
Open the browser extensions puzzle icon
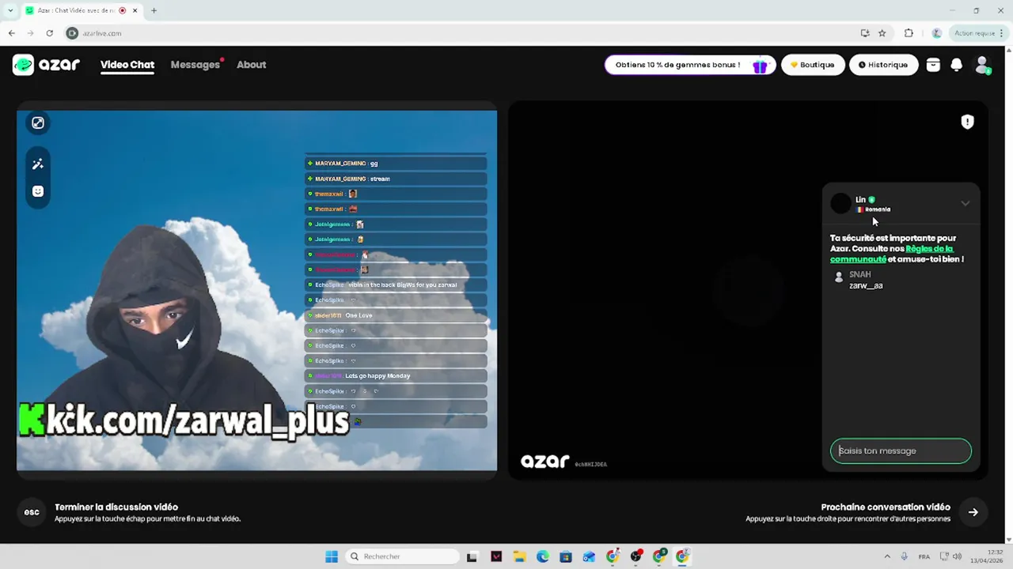point(909,33)
